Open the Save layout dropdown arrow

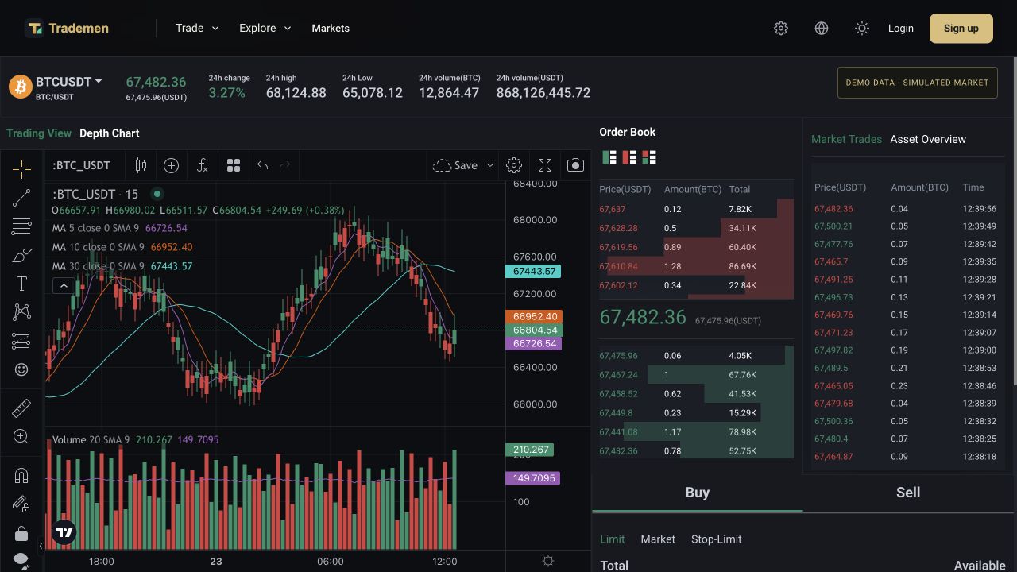click(489, 165)
